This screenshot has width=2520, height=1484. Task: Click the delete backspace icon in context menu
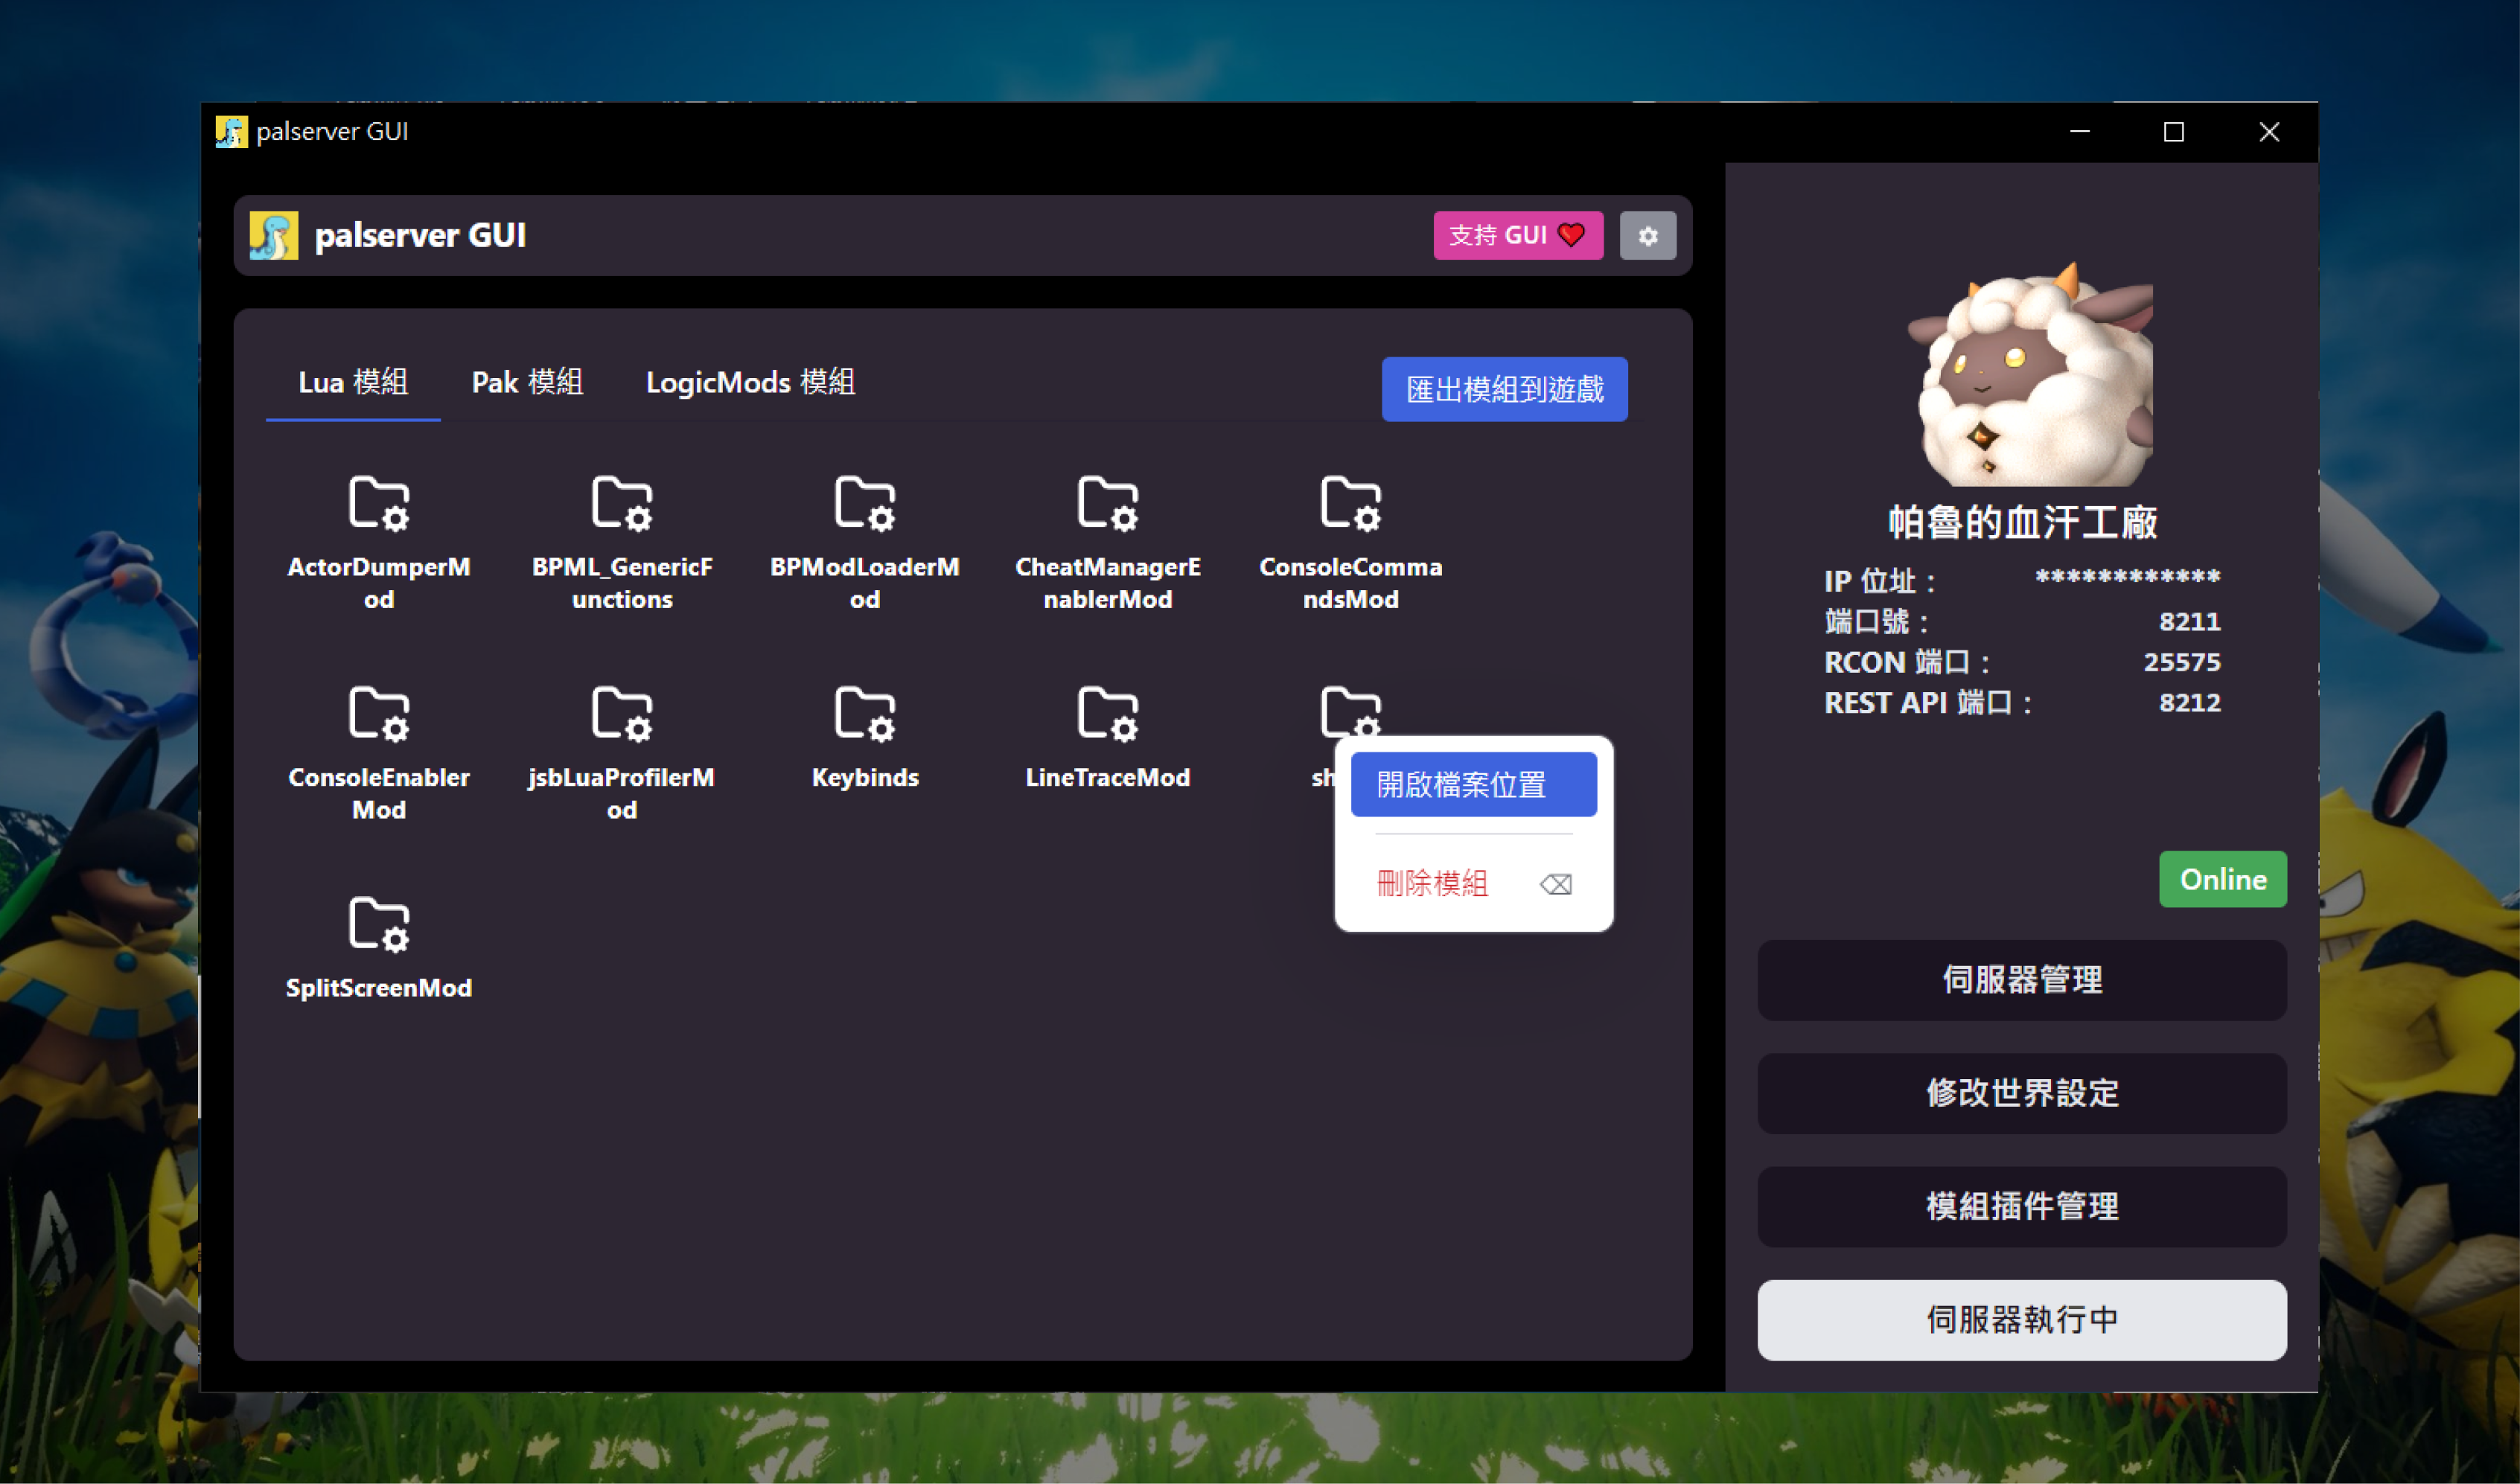[x=1556, y=884]
